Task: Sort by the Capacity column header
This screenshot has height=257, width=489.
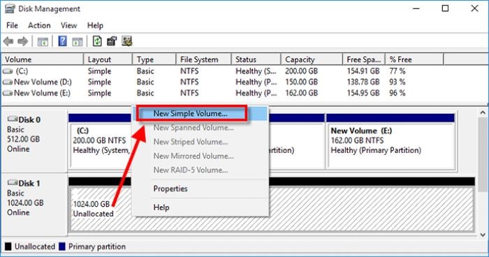Action: 312,59
